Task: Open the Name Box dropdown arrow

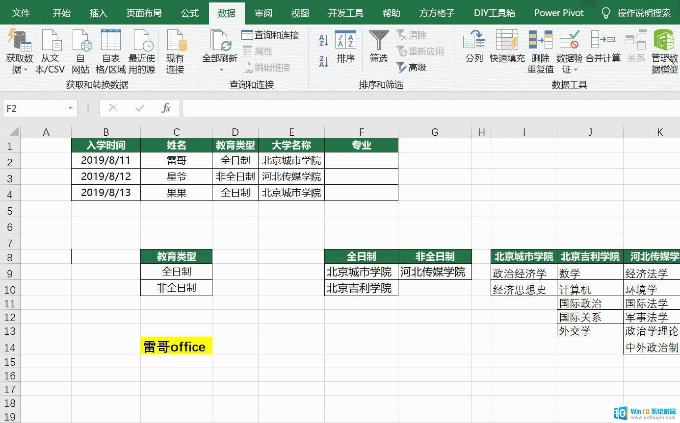Action: (x=70, y=108)
